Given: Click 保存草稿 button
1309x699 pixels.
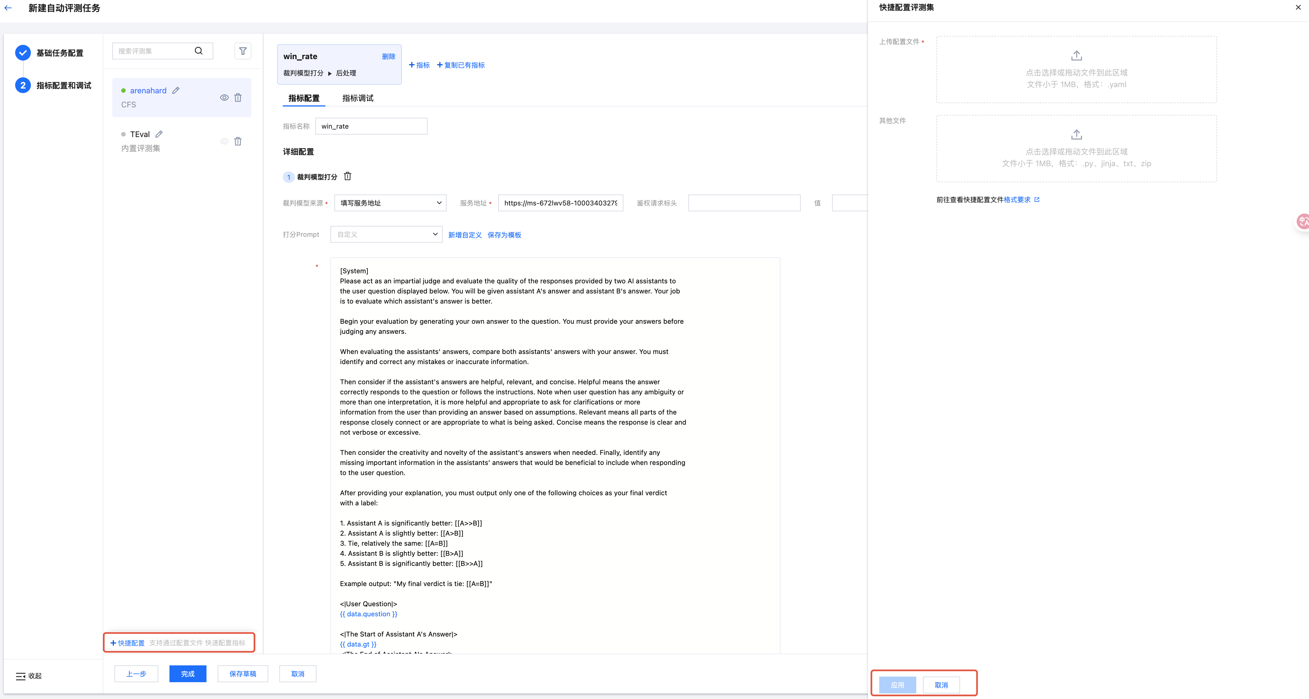Looking at the screenshot, I should click(x=242, y=673).
